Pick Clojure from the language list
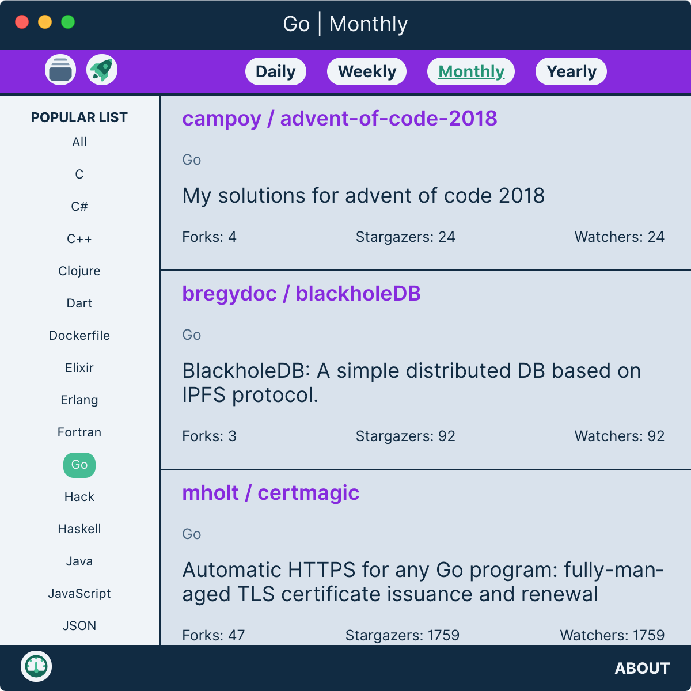This screenshot has width=691, height=691. click(x=79, y=271)
